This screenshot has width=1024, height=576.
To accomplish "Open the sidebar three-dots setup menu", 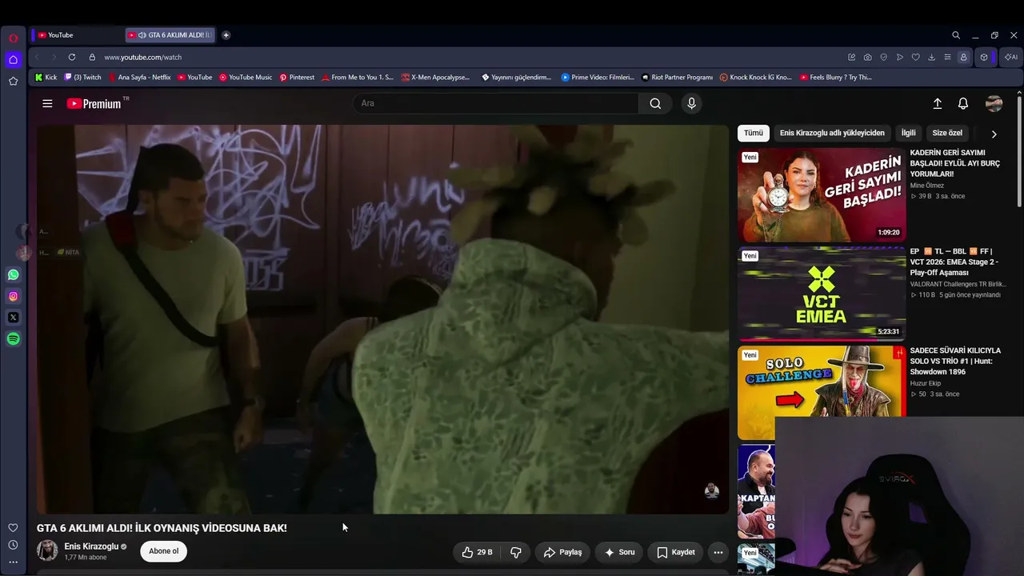I will [x=13, y=562].
